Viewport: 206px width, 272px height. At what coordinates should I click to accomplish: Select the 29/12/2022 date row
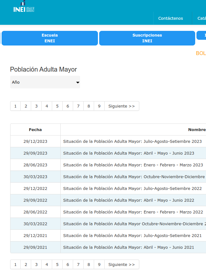click(35, 189)
